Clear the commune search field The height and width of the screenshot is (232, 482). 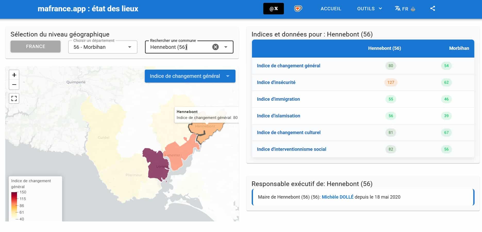click(215, 47)
